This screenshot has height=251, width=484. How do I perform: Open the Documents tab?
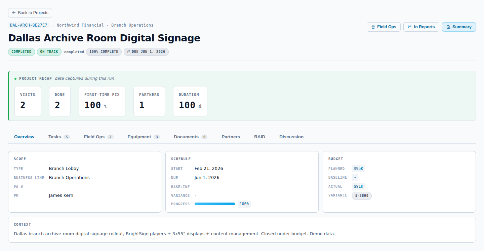tap(191, 137)
